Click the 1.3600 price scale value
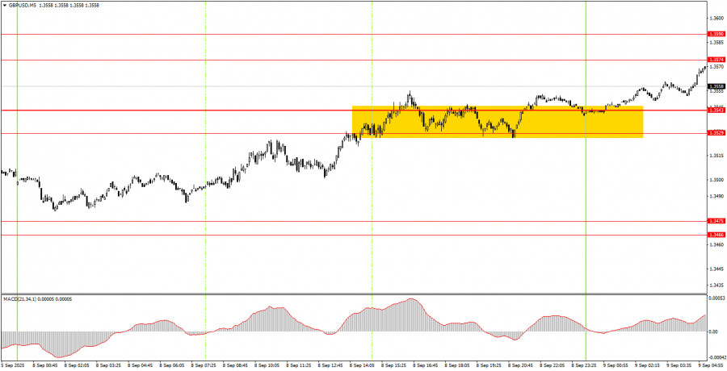This screenshot has height=371, width=727. coord(716,18)
